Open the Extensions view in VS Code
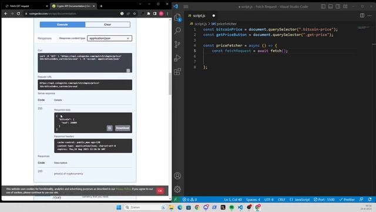The image size is (376, 212). pos(177,71)
